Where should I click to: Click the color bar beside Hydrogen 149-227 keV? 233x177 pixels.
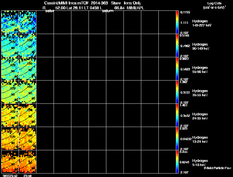[177, 22]
